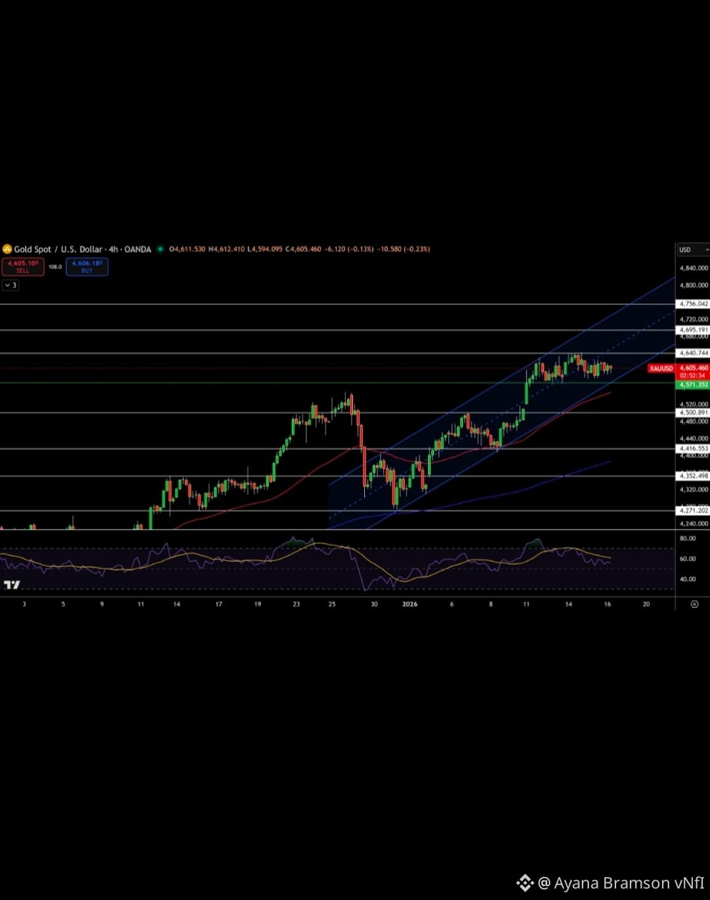Click the 80.00 RSI scale value
The height and width of the screenshot is (900, 710).
coord(688,538)
